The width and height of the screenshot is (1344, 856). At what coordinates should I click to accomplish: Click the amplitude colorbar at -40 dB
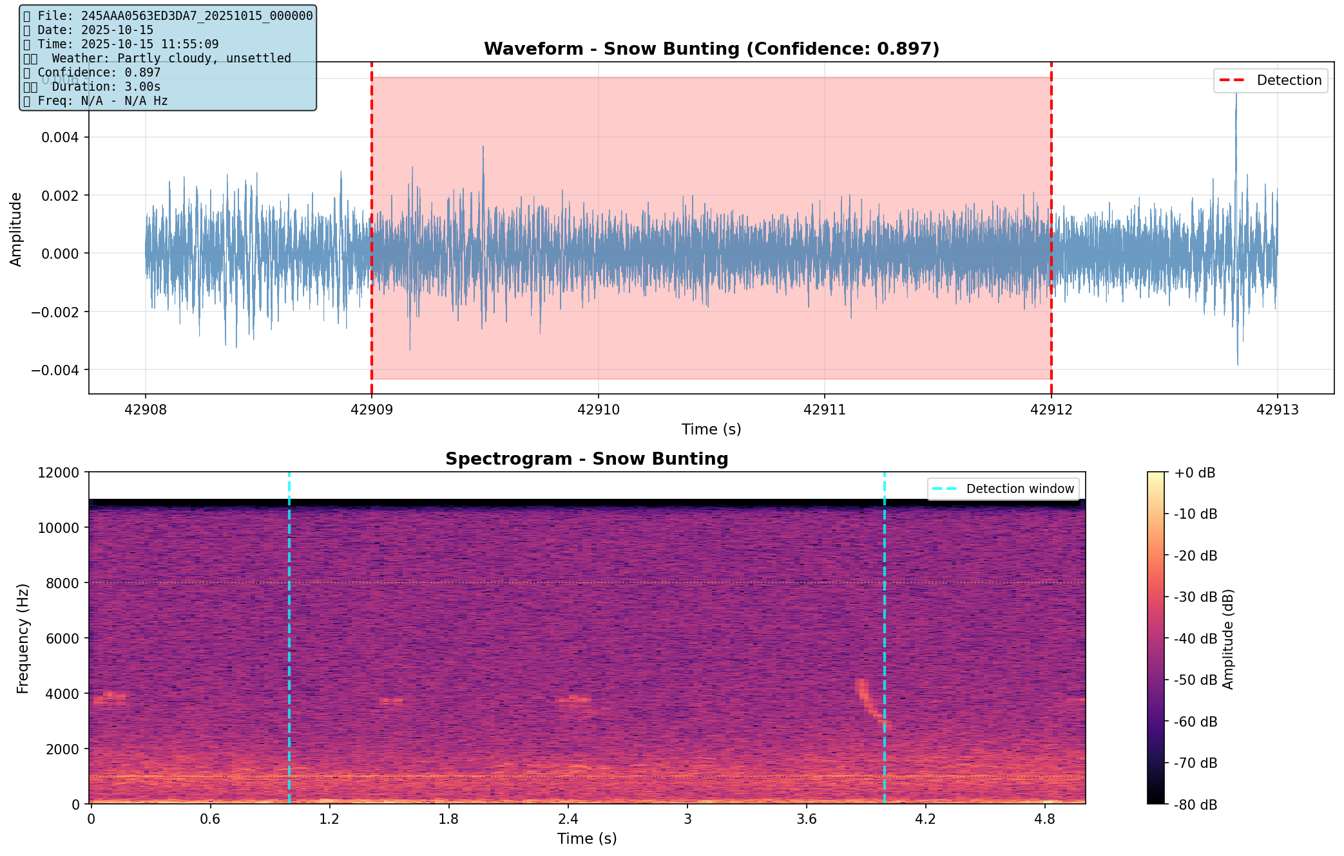click(x=1157, y=638)
